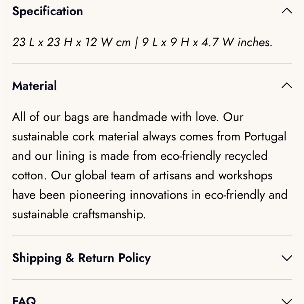Click the text artisans and workshops
This screenshot has width=304, height=304.
(x=213, y=176)
